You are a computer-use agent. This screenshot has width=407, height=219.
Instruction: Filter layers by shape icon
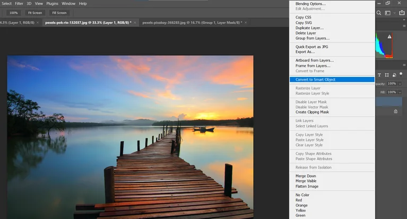coord(387,75)
